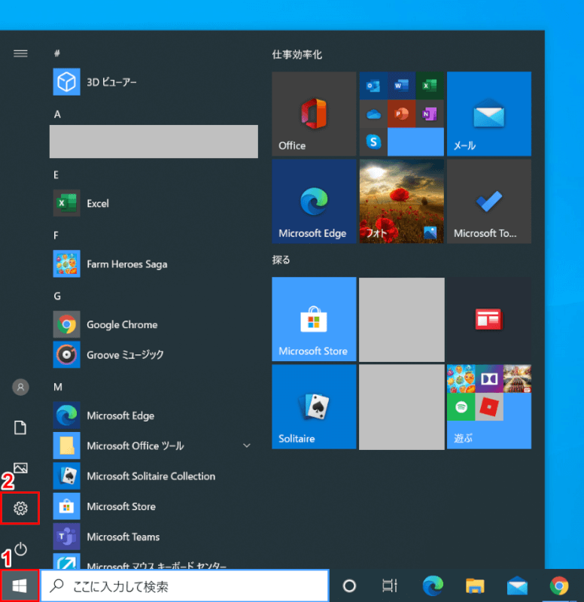Image resolution: width=584 pixels, height=602 pixels.
Task: Open Roblox in the 遊ぶ folder tile
Action: [489, 406]
